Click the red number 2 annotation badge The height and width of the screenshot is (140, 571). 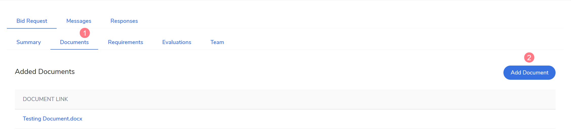click(x=529, y=57)
